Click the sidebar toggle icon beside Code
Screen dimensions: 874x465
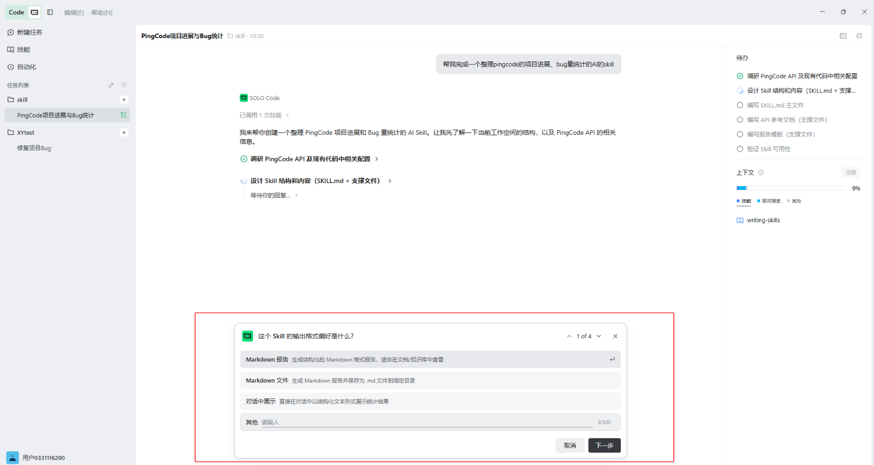50,12
